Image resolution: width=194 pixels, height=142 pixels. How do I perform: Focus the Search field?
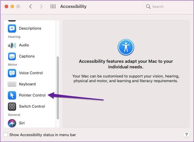pyautogui.click(x=167, y=6)
